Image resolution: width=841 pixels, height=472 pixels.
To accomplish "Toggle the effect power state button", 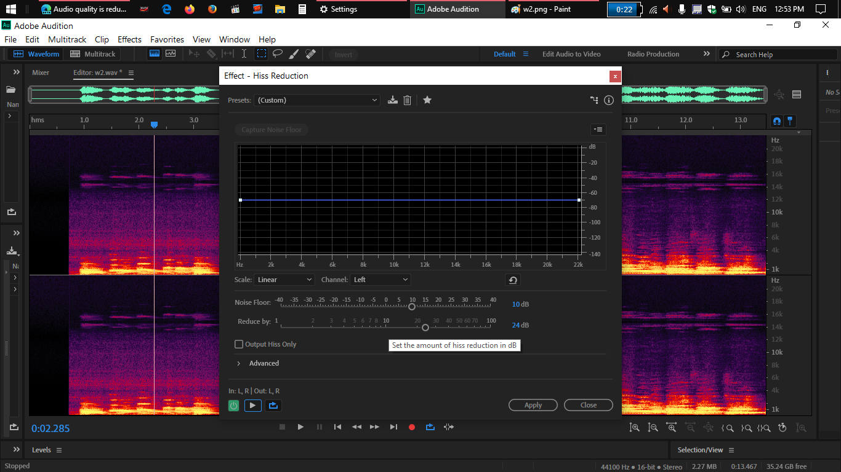I will (234, 406).
